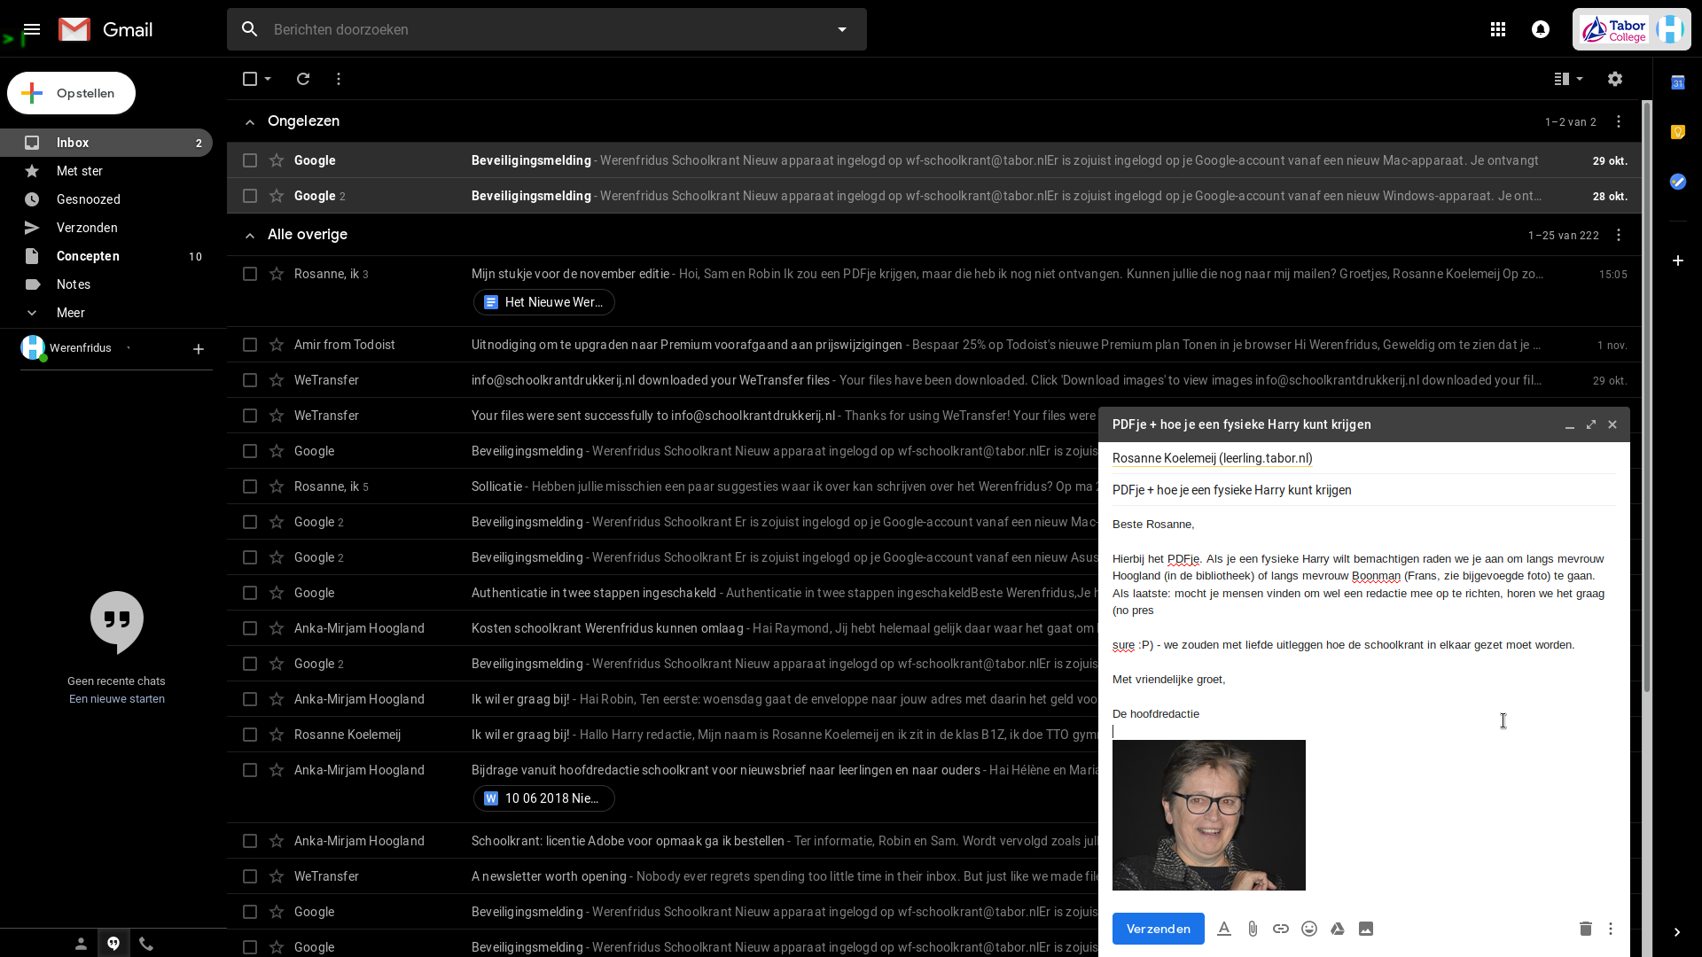Click the attached portrait photo in compose
This screenshot has height=957, width=1702.
click(1208, 815)
